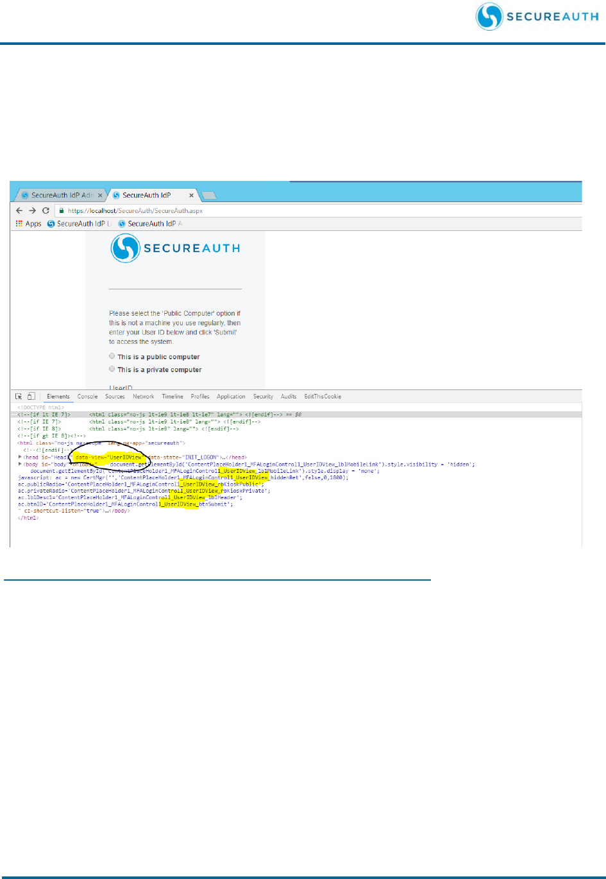This screenshot has width=606, height=879.
Task: Switch to the SecureAuth IdP Admin tab
Action: (x=58, y=195)
